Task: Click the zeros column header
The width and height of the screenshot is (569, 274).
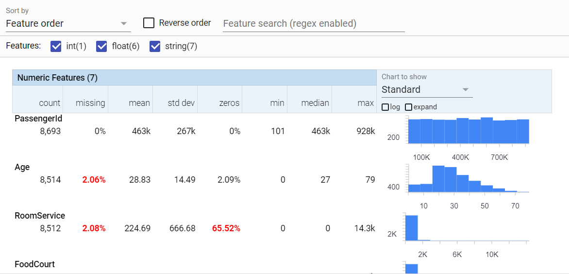Action: tap(228, 103)
